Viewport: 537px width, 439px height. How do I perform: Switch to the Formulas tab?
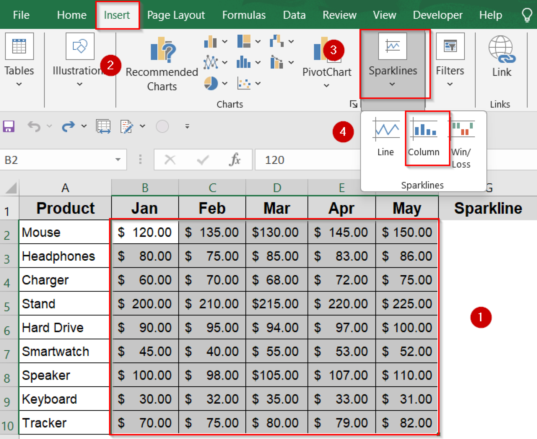(x=243, y=15)
